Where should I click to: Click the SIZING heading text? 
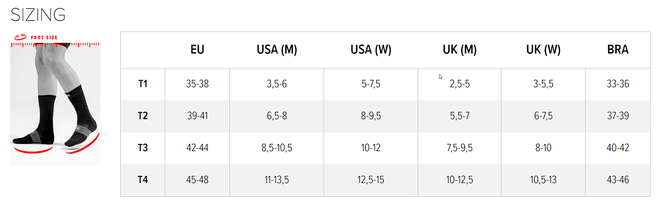(38, 15)
